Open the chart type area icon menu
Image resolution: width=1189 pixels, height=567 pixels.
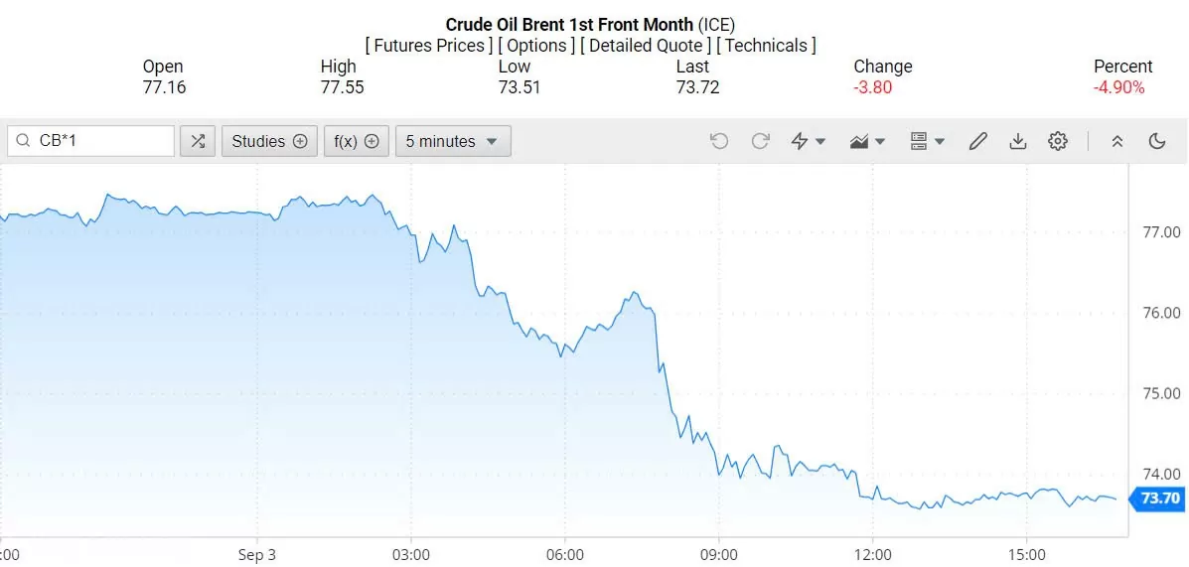pyautogui.click(x=867, y=141)
